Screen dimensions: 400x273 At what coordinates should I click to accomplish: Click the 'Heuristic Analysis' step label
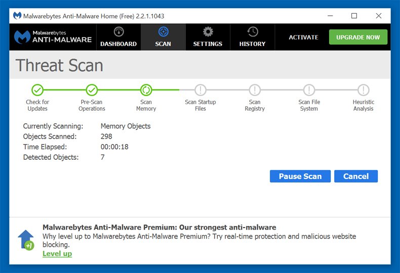tap(364, 105)
